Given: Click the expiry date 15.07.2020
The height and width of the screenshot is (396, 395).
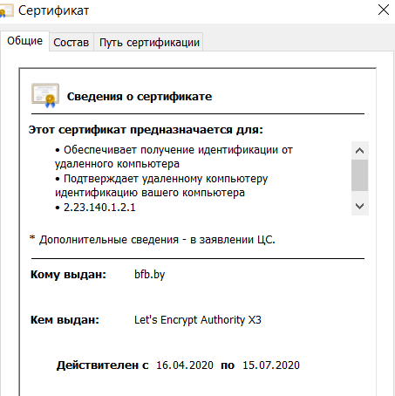Looking at the screenshot, I should [x=271, y=365].
